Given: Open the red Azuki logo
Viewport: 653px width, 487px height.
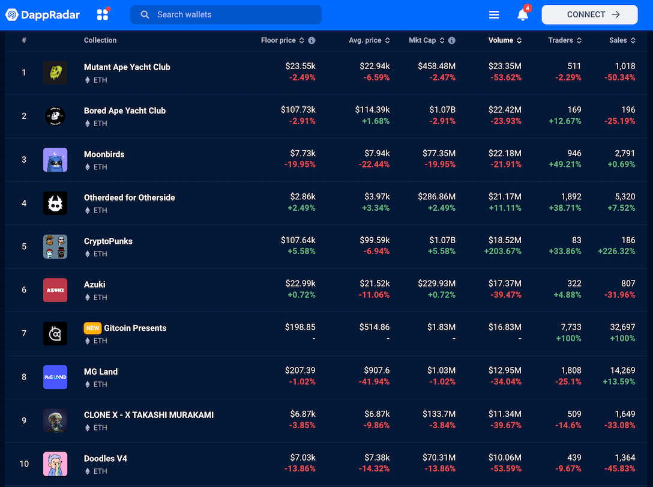Looking at the screenshot, I should [x=55, y=290].
